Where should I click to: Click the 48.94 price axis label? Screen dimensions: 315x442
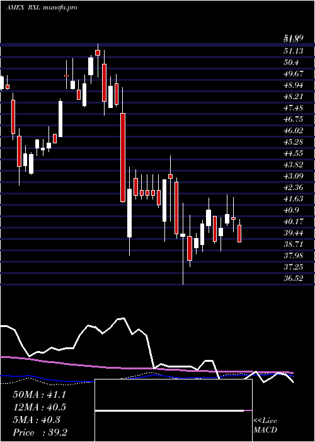[294, 85]
